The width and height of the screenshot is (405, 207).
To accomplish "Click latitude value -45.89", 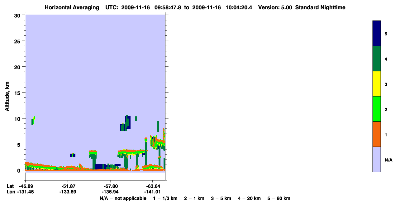I will pos(26,186).
